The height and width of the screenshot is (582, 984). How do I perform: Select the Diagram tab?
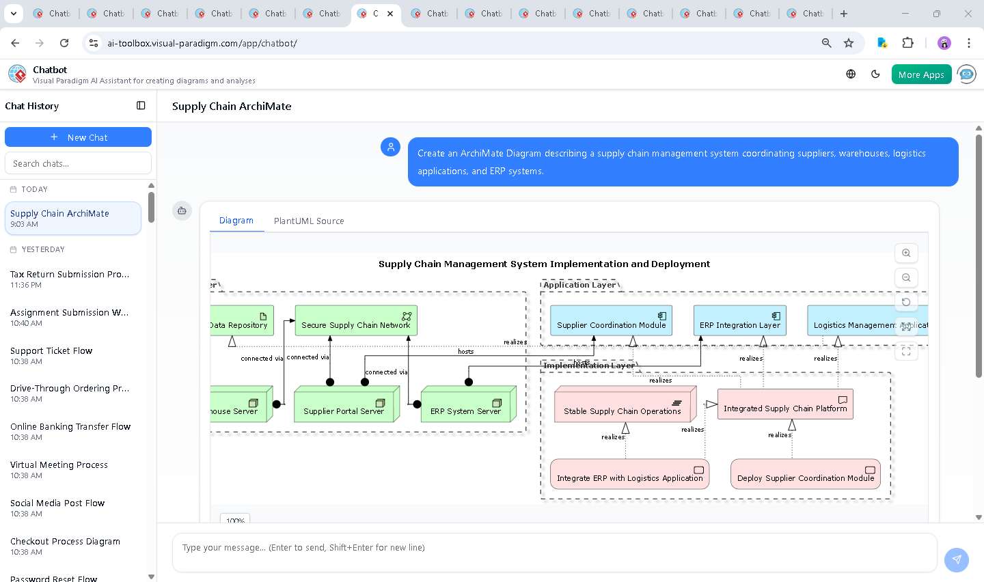click(236, 221)
